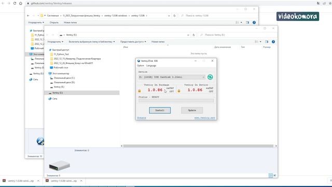Open the view options dropdown in the front Explorer toolbar
The image size is (332, 187).
(260, 42)
